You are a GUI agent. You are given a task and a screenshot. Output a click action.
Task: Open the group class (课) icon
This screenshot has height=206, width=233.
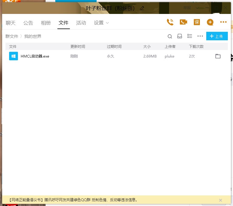pos(197,22)
